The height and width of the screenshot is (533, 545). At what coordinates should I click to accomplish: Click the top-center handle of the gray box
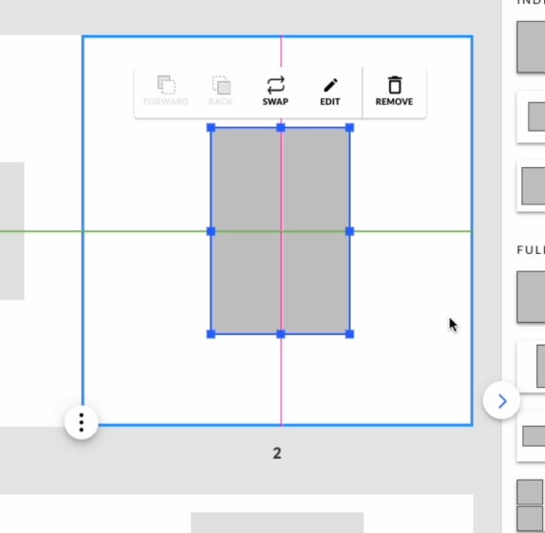click(281, 128)
